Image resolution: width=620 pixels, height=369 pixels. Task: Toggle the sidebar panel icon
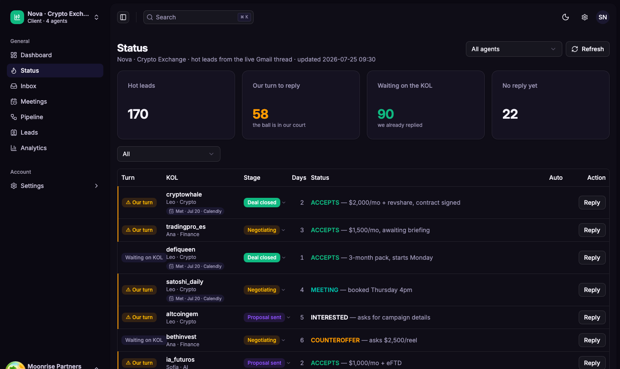pyautogui.click(x=123, y=17)
